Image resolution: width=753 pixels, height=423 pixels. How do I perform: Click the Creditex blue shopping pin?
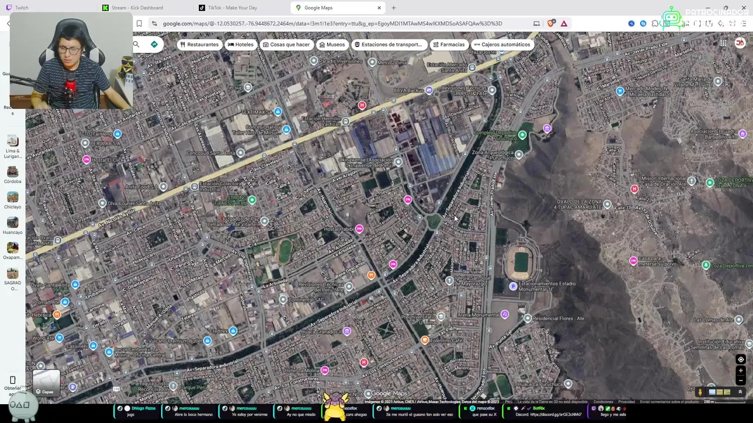(x=233, y=331)
